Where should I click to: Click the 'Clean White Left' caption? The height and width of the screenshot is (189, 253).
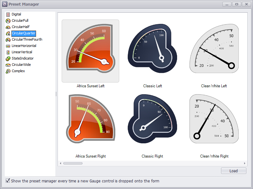(x=214, y=86)
